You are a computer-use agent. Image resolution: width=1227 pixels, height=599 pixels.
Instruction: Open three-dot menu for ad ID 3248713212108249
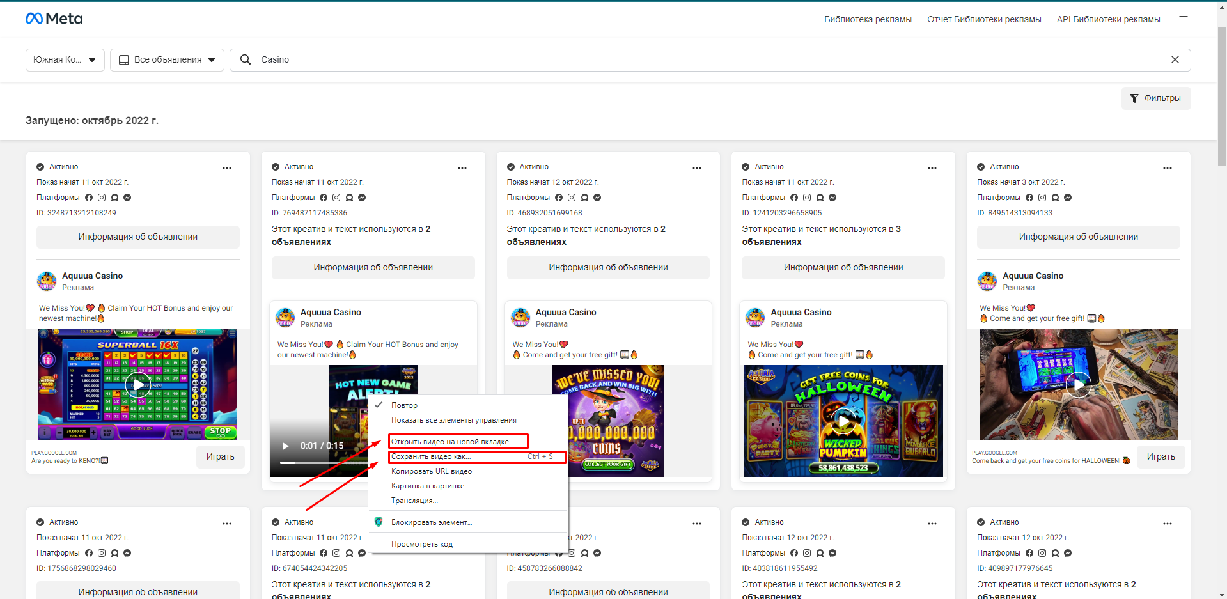tap(227, 167)
